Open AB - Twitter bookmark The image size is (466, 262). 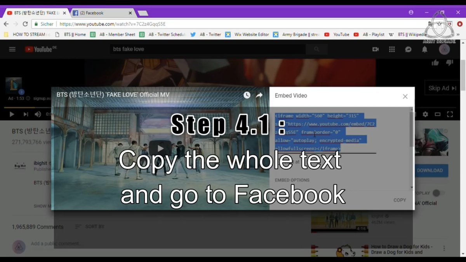pos(206,35)
